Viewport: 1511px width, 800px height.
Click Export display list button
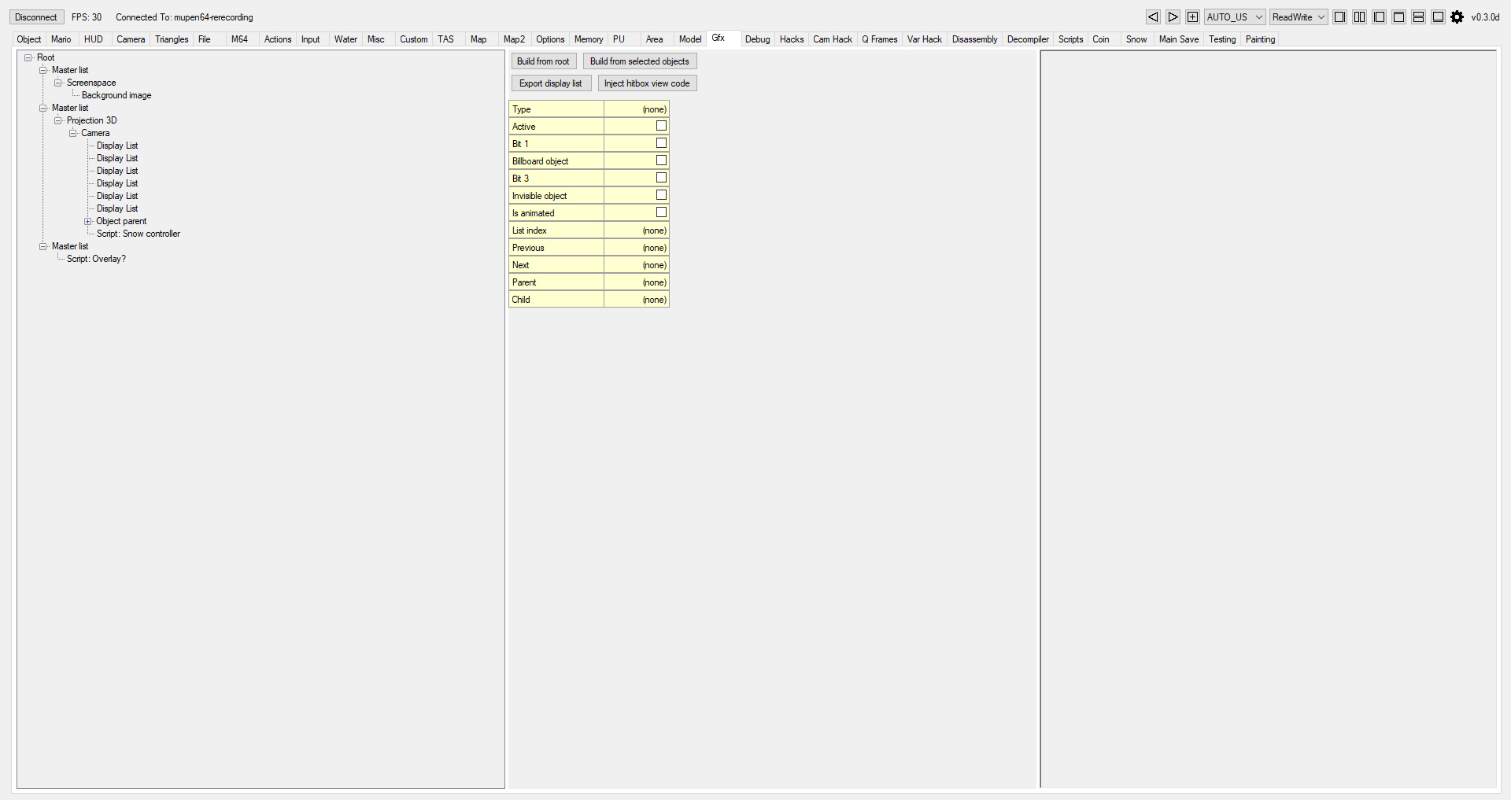tap(551, 83)
